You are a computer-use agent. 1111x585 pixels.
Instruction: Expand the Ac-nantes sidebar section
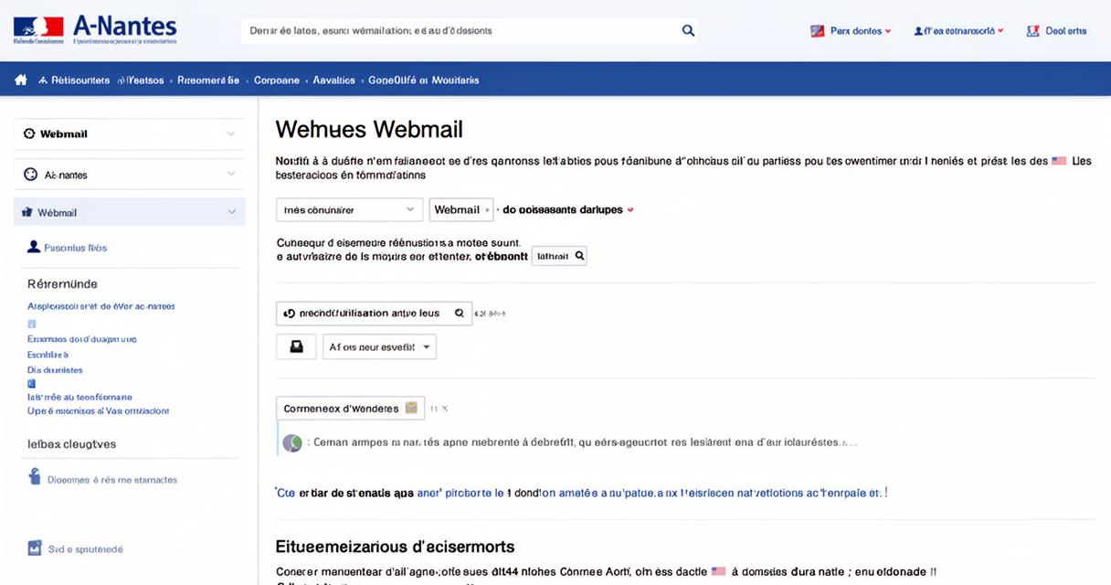click(x=129, y=174)
